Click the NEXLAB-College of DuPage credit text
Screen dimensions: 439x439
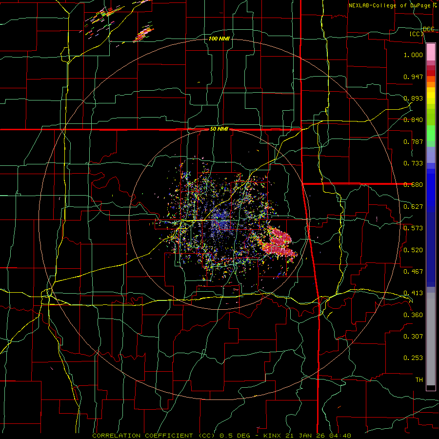pos(389,5)
